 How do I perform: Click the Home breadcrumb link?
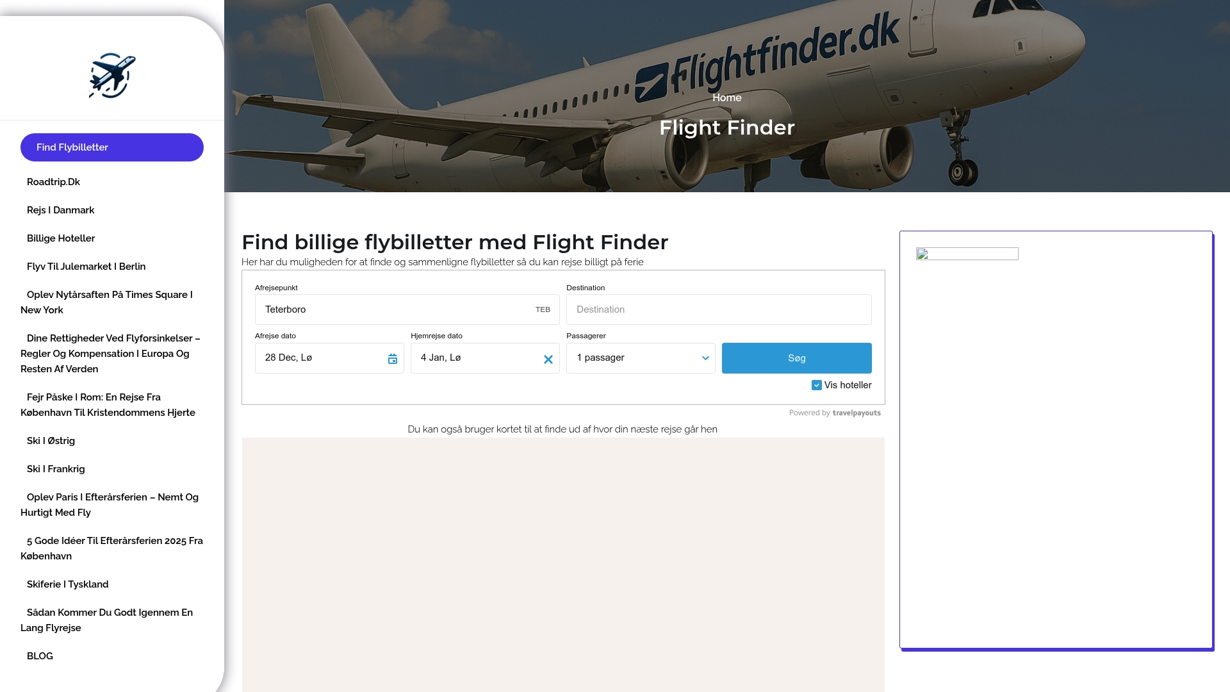pos(727,97)
